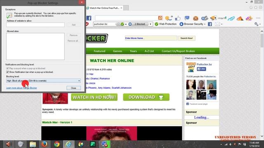
Task: Open Contact Us/Report Broken menu item
Action: pos(178,51)
